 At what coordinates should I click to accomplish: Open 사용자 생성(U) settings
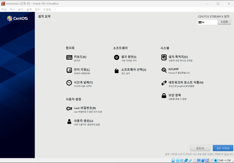coord(84,121)
